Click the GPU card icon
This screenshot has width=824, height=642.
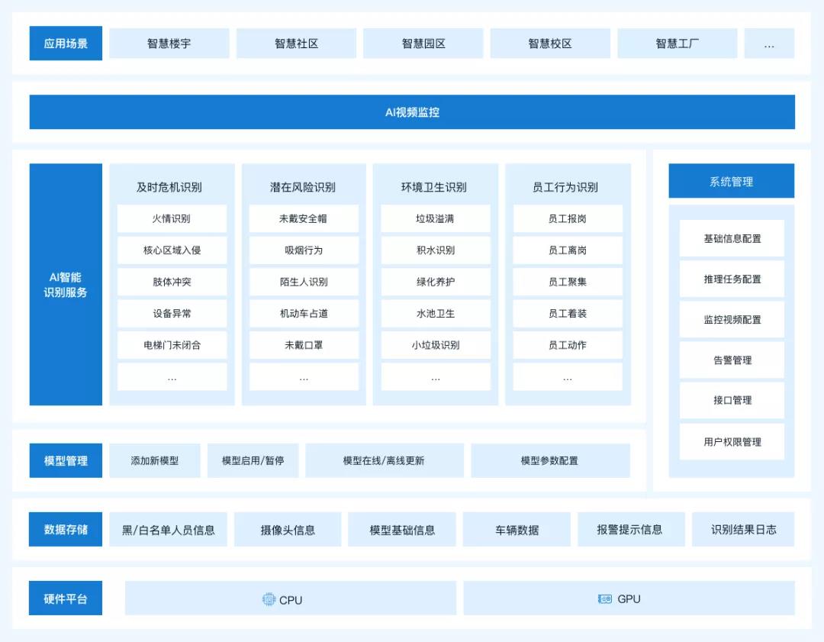[605, 599]
